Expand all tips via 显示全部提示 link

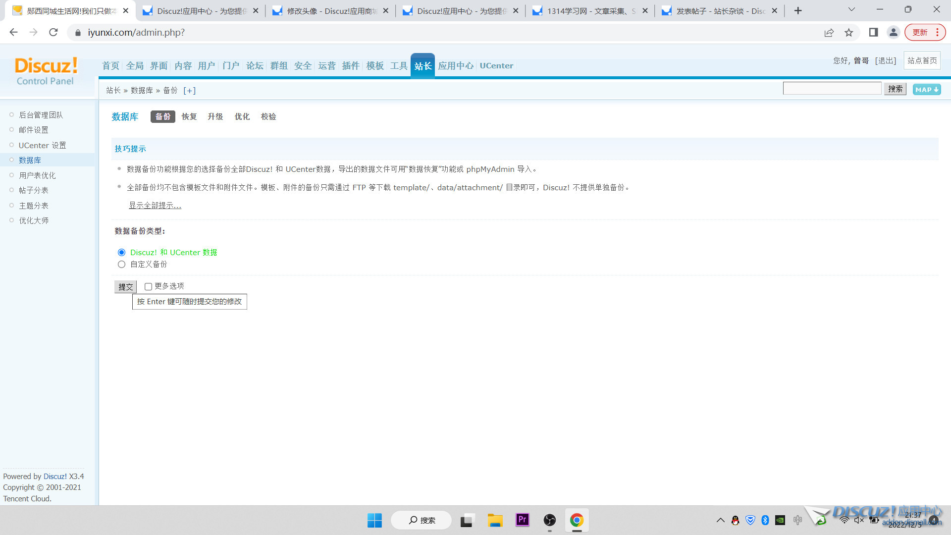tap(155, 206)
